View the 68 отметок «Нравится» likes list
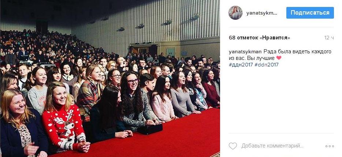The width and height of the screenshot is (342, 157). tap(260, 38)
